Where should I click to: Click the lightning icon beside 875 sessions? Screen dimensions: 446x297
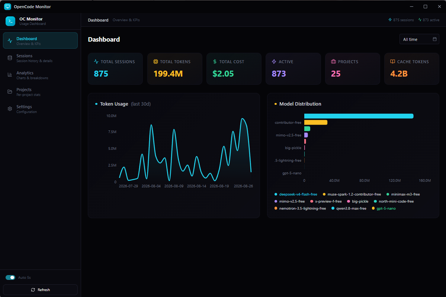tap(390, 20)
